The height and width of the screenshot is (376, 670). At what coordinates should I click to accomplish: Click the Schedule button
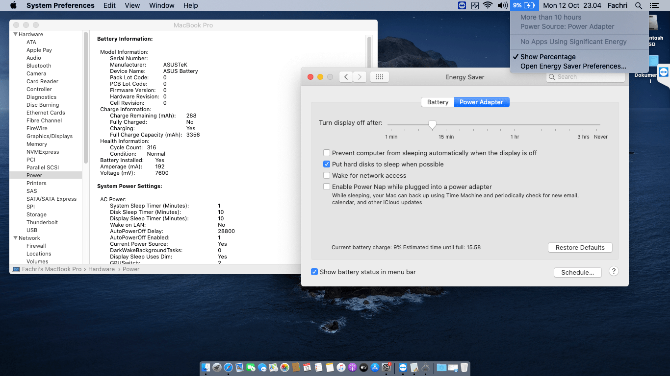click(577, 272)
